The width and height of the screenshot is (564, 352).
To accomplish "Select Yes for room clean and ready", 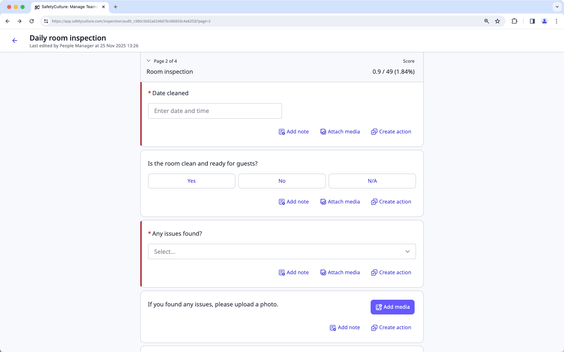I will coord(191,181).
